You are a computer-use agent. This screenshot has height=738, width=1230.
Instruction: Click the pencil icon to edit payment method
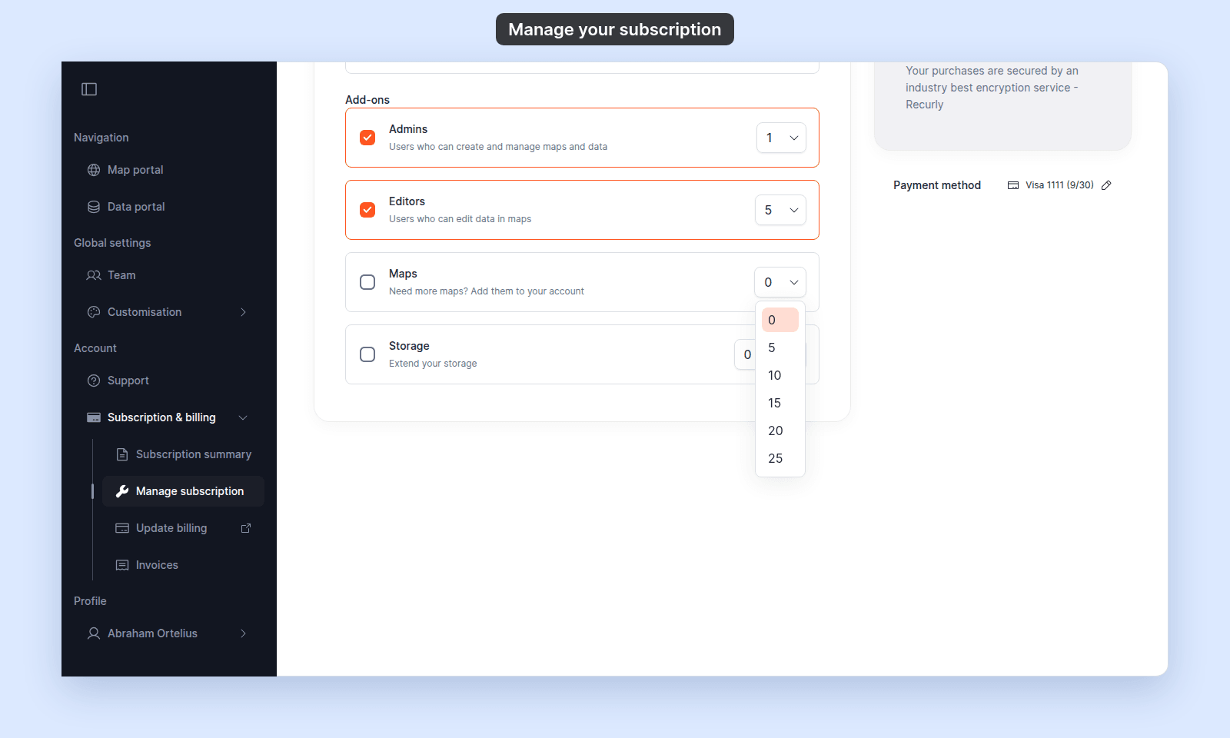pos(1106,185)
